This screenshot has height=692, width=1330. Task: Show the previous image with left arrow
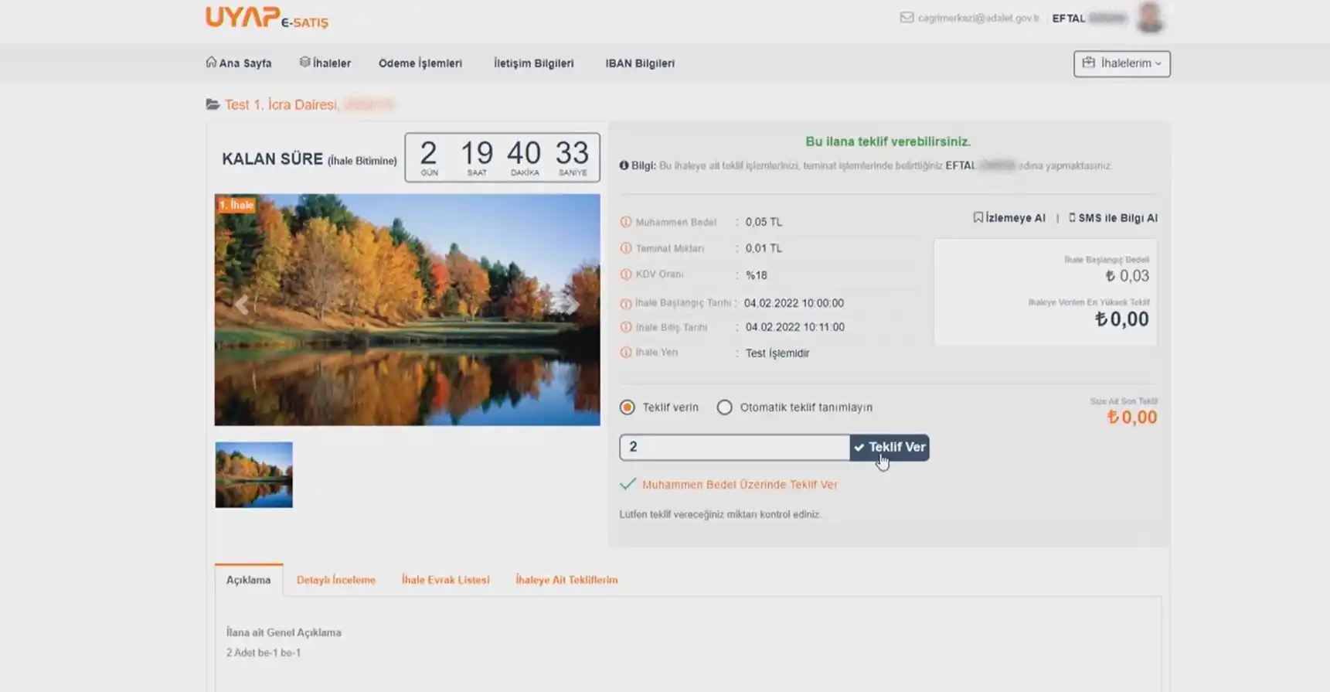click(242, 305)
